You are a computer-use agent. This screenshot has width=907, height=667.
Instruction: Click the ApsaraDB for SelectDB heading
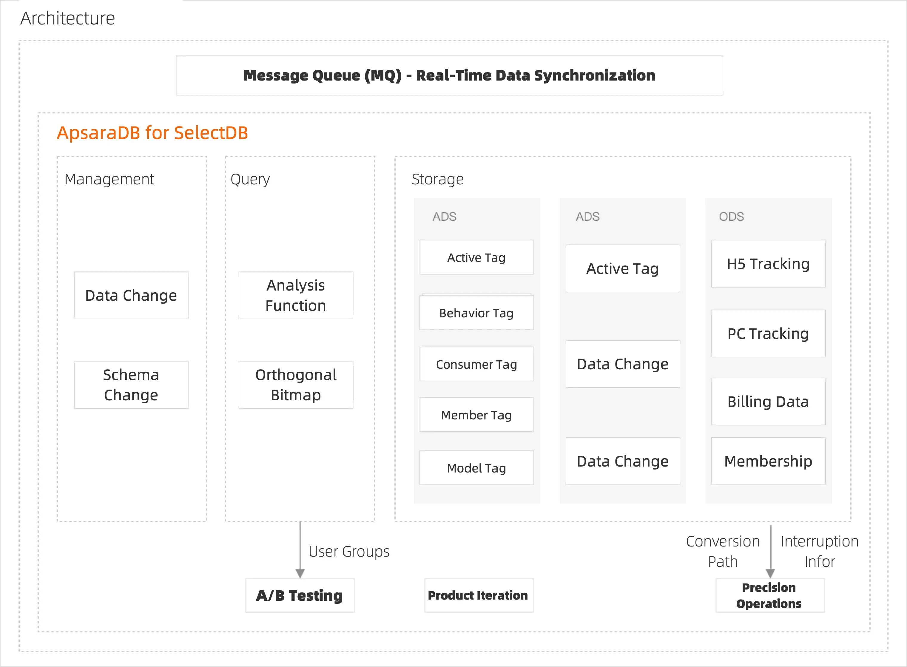152,133
